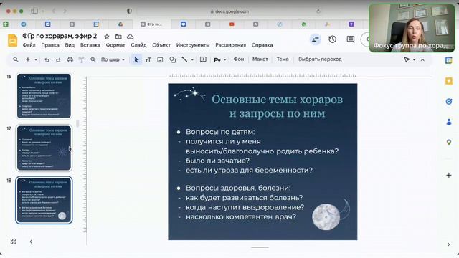
Task: Click the move to folder icon
Action: (118, 37)
